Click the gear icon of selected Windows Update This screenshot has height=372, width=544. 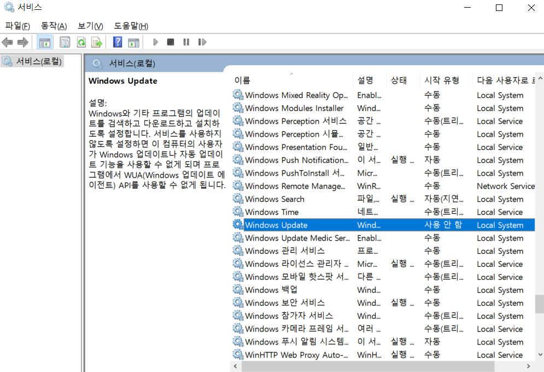238,224
